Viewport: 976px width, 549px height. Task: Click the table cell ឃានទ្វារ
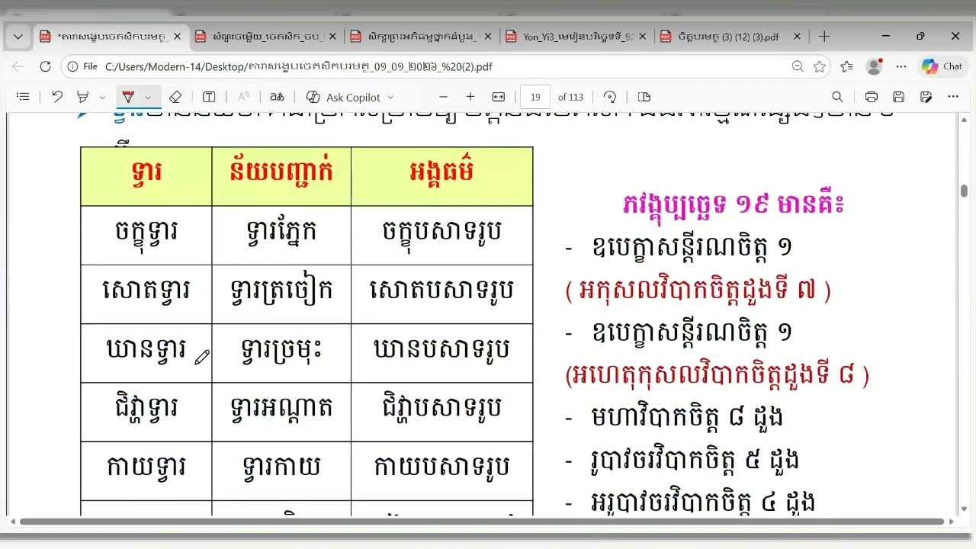pyautogui.click(x=146, y=352)
